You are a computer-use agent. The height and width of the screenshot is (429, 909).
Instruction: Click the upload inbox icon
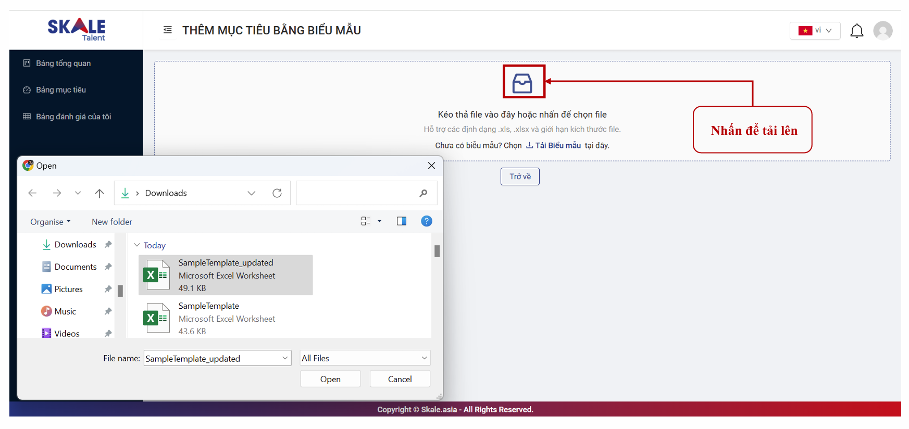pyautogui.click(x=522, y=82)
